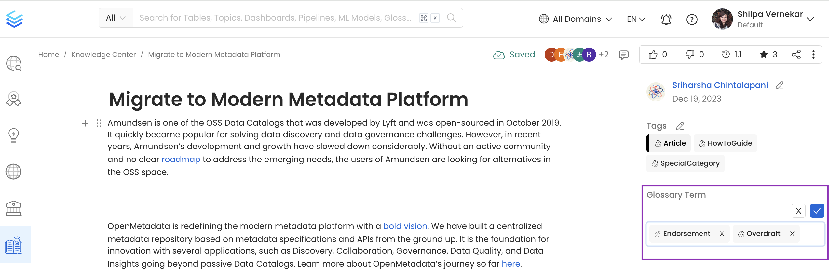Viewport: 829px width, 280px height.
Task: Edit Tags using the pencil icon
Action: pyautogui.click(x=680, y=126)
